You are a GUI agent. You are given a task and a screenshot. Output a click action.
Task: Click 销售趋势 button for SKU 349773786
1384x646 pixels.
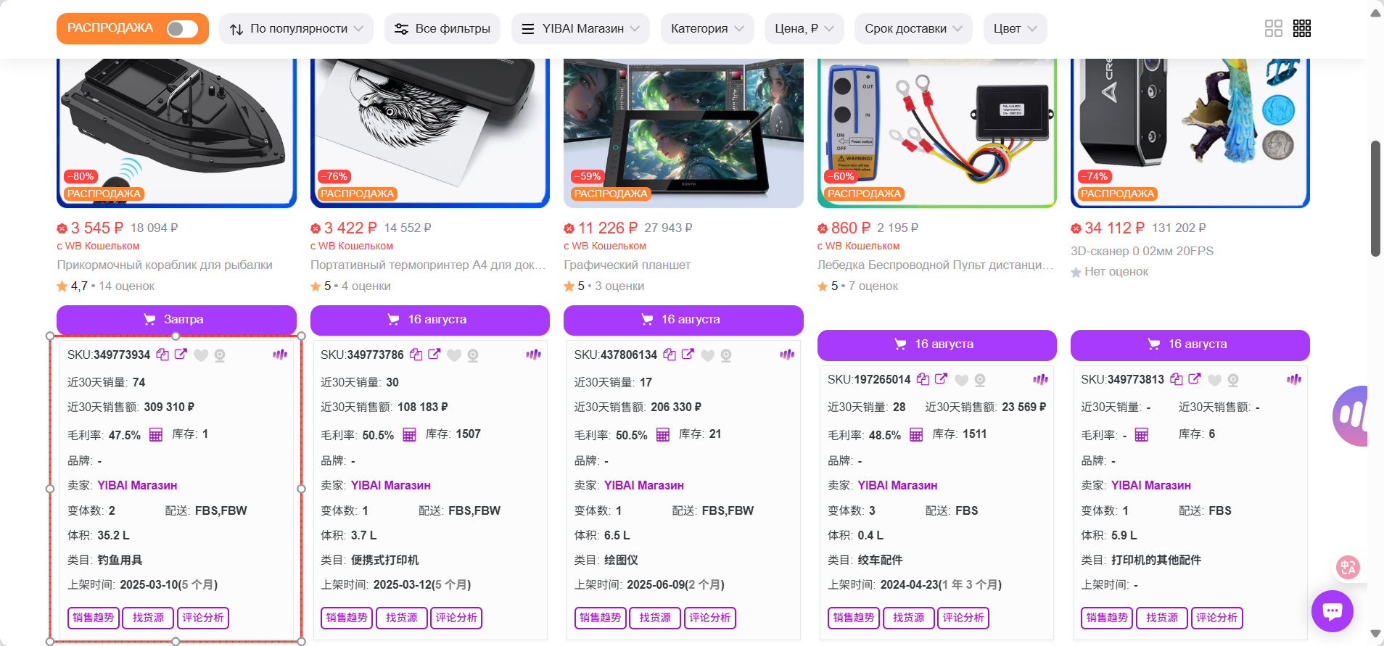pos(347,618)
